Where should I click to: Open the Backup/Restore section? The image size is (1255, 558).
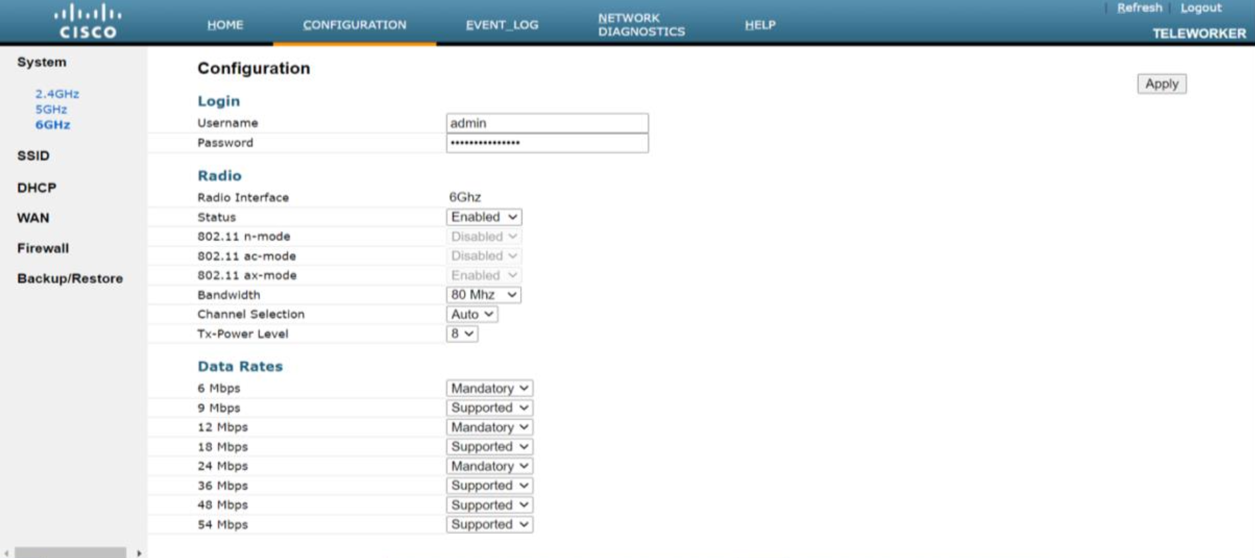[x=70, y=278]
